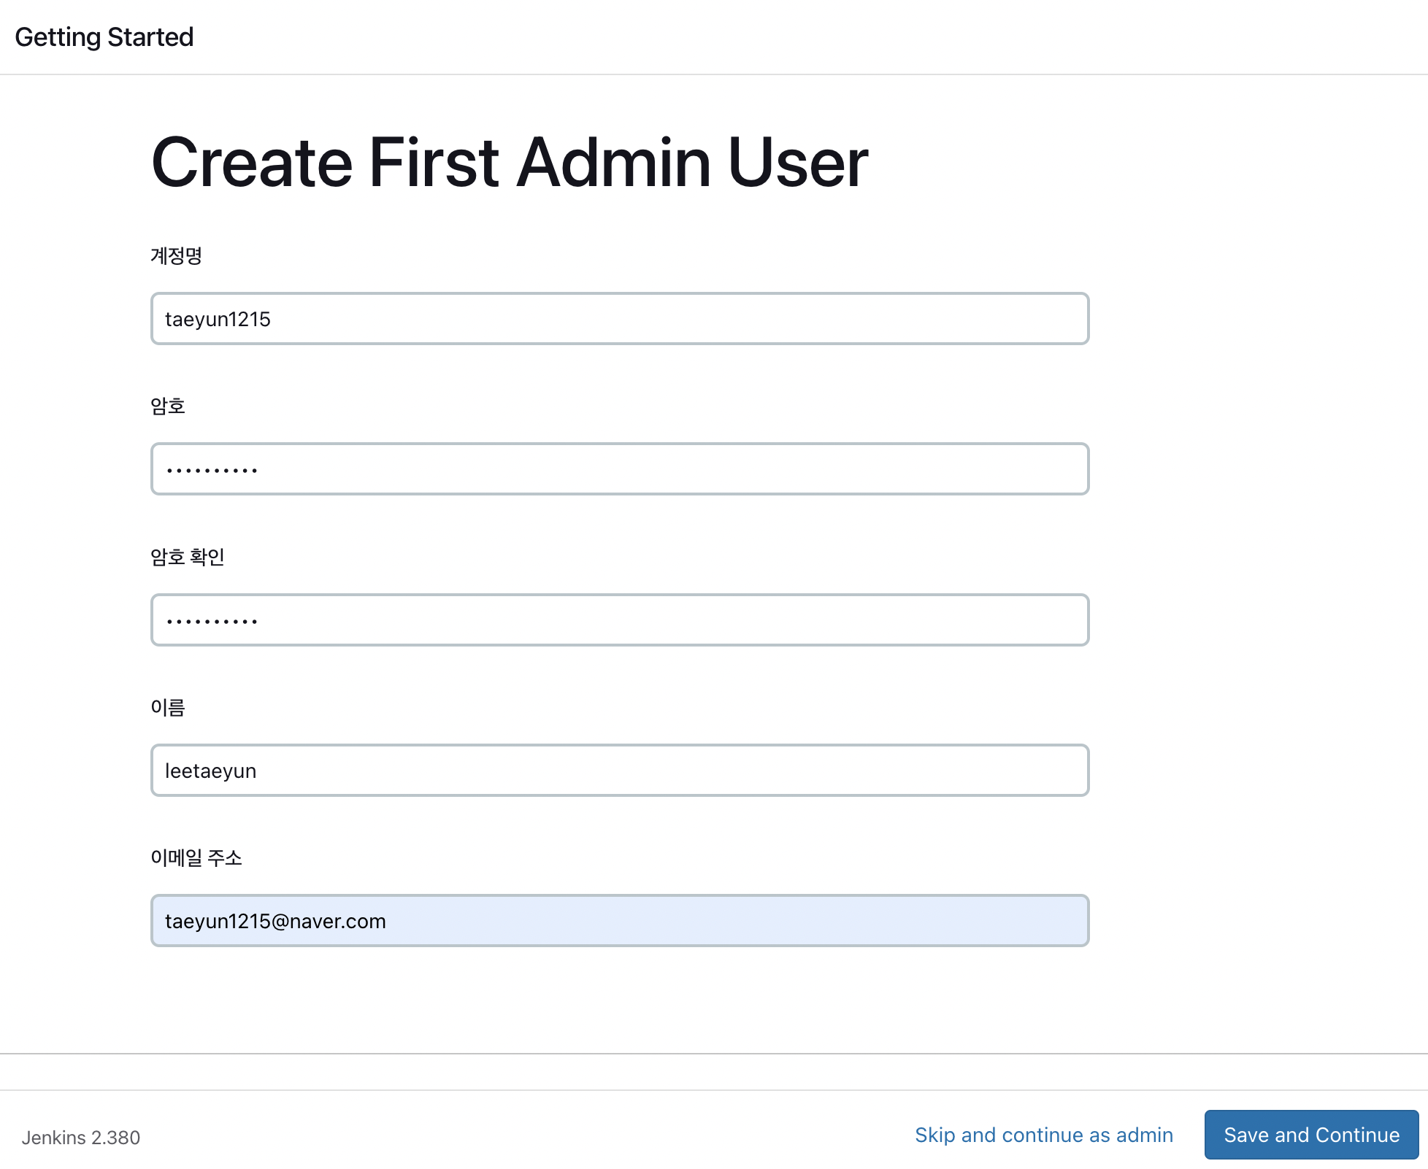
Task: Click Skip and continue as admin link
Action: (x=1043, y=1135)
